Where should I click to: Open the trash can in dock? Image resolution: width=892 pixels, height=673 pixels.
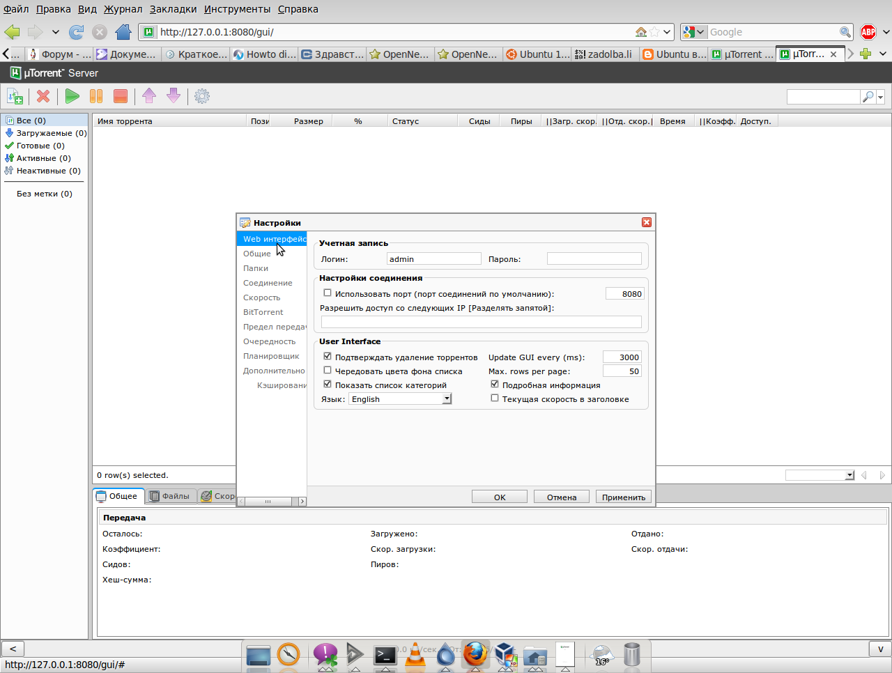pyautogui.click(x=632, y=655)
